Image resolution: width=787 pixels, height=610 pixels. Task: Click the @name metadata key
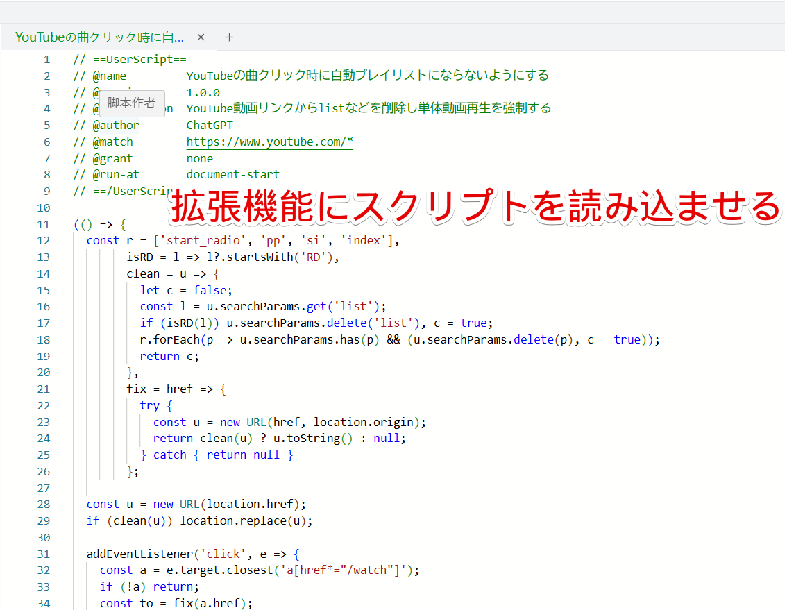(x=110, y=76)
